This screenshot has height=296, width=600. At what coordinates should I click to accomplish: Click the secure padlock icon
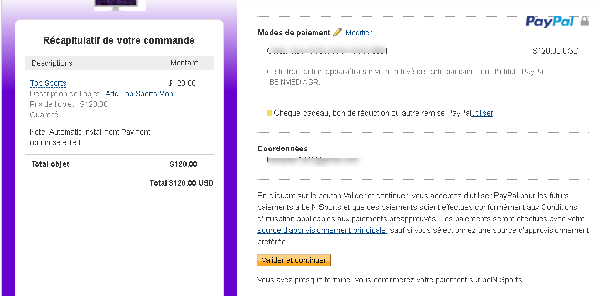[x=584, y=21]
